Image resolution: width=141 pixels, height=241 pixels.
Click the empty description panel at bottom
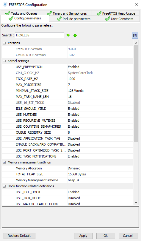coord(70,217)
